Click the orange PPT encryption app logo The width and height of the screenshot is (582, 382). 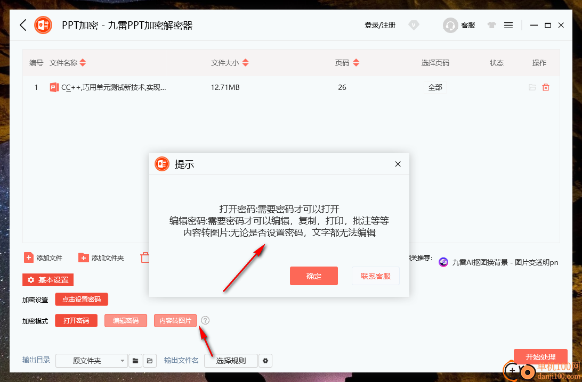(x=43, y=25)
